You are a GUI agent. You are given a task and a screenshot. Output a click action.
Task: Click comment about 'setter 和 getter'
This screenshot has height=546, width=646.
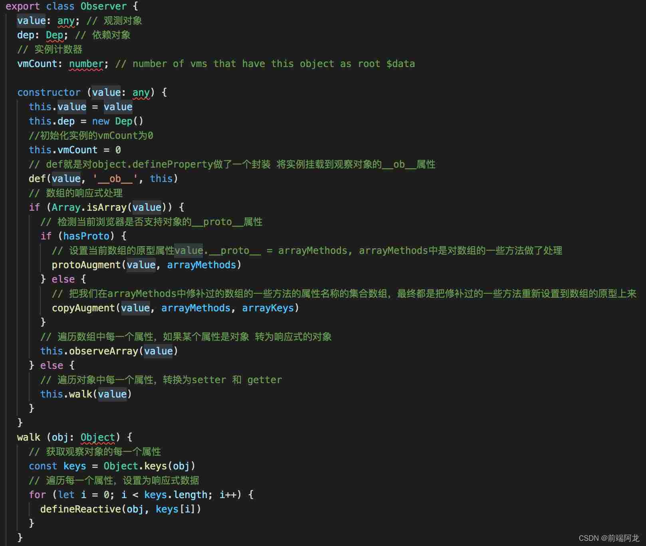[161, 380]
